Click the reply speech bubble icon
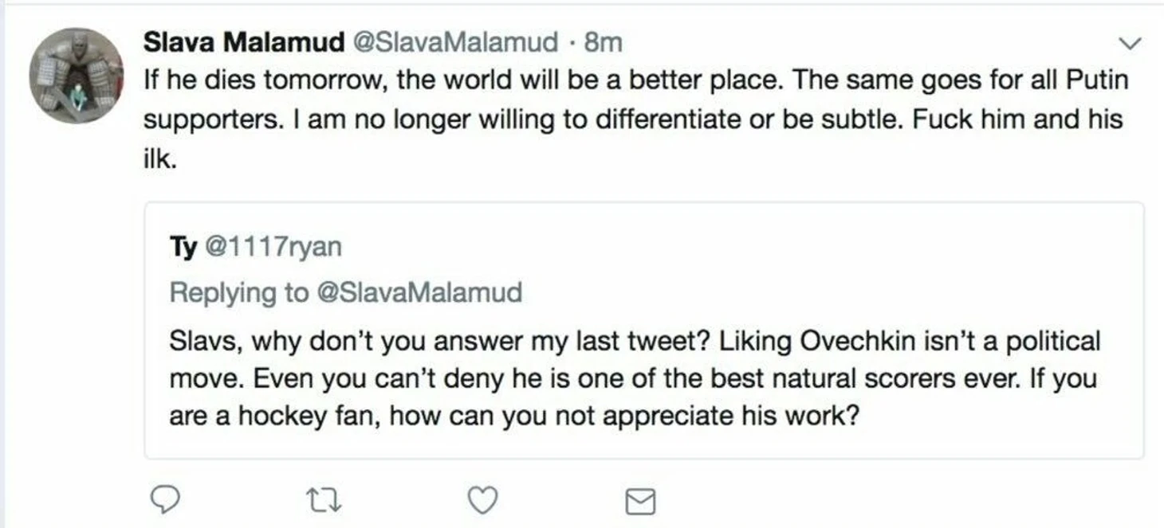Viewport: 1164px width, 528px height. 165,499
